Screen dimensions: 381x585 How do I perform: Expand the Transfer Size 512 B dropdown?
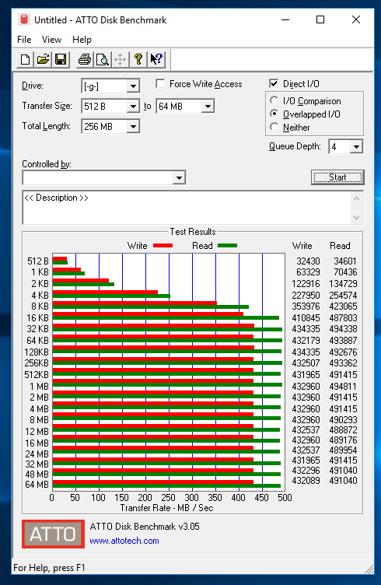pos(133,107)
